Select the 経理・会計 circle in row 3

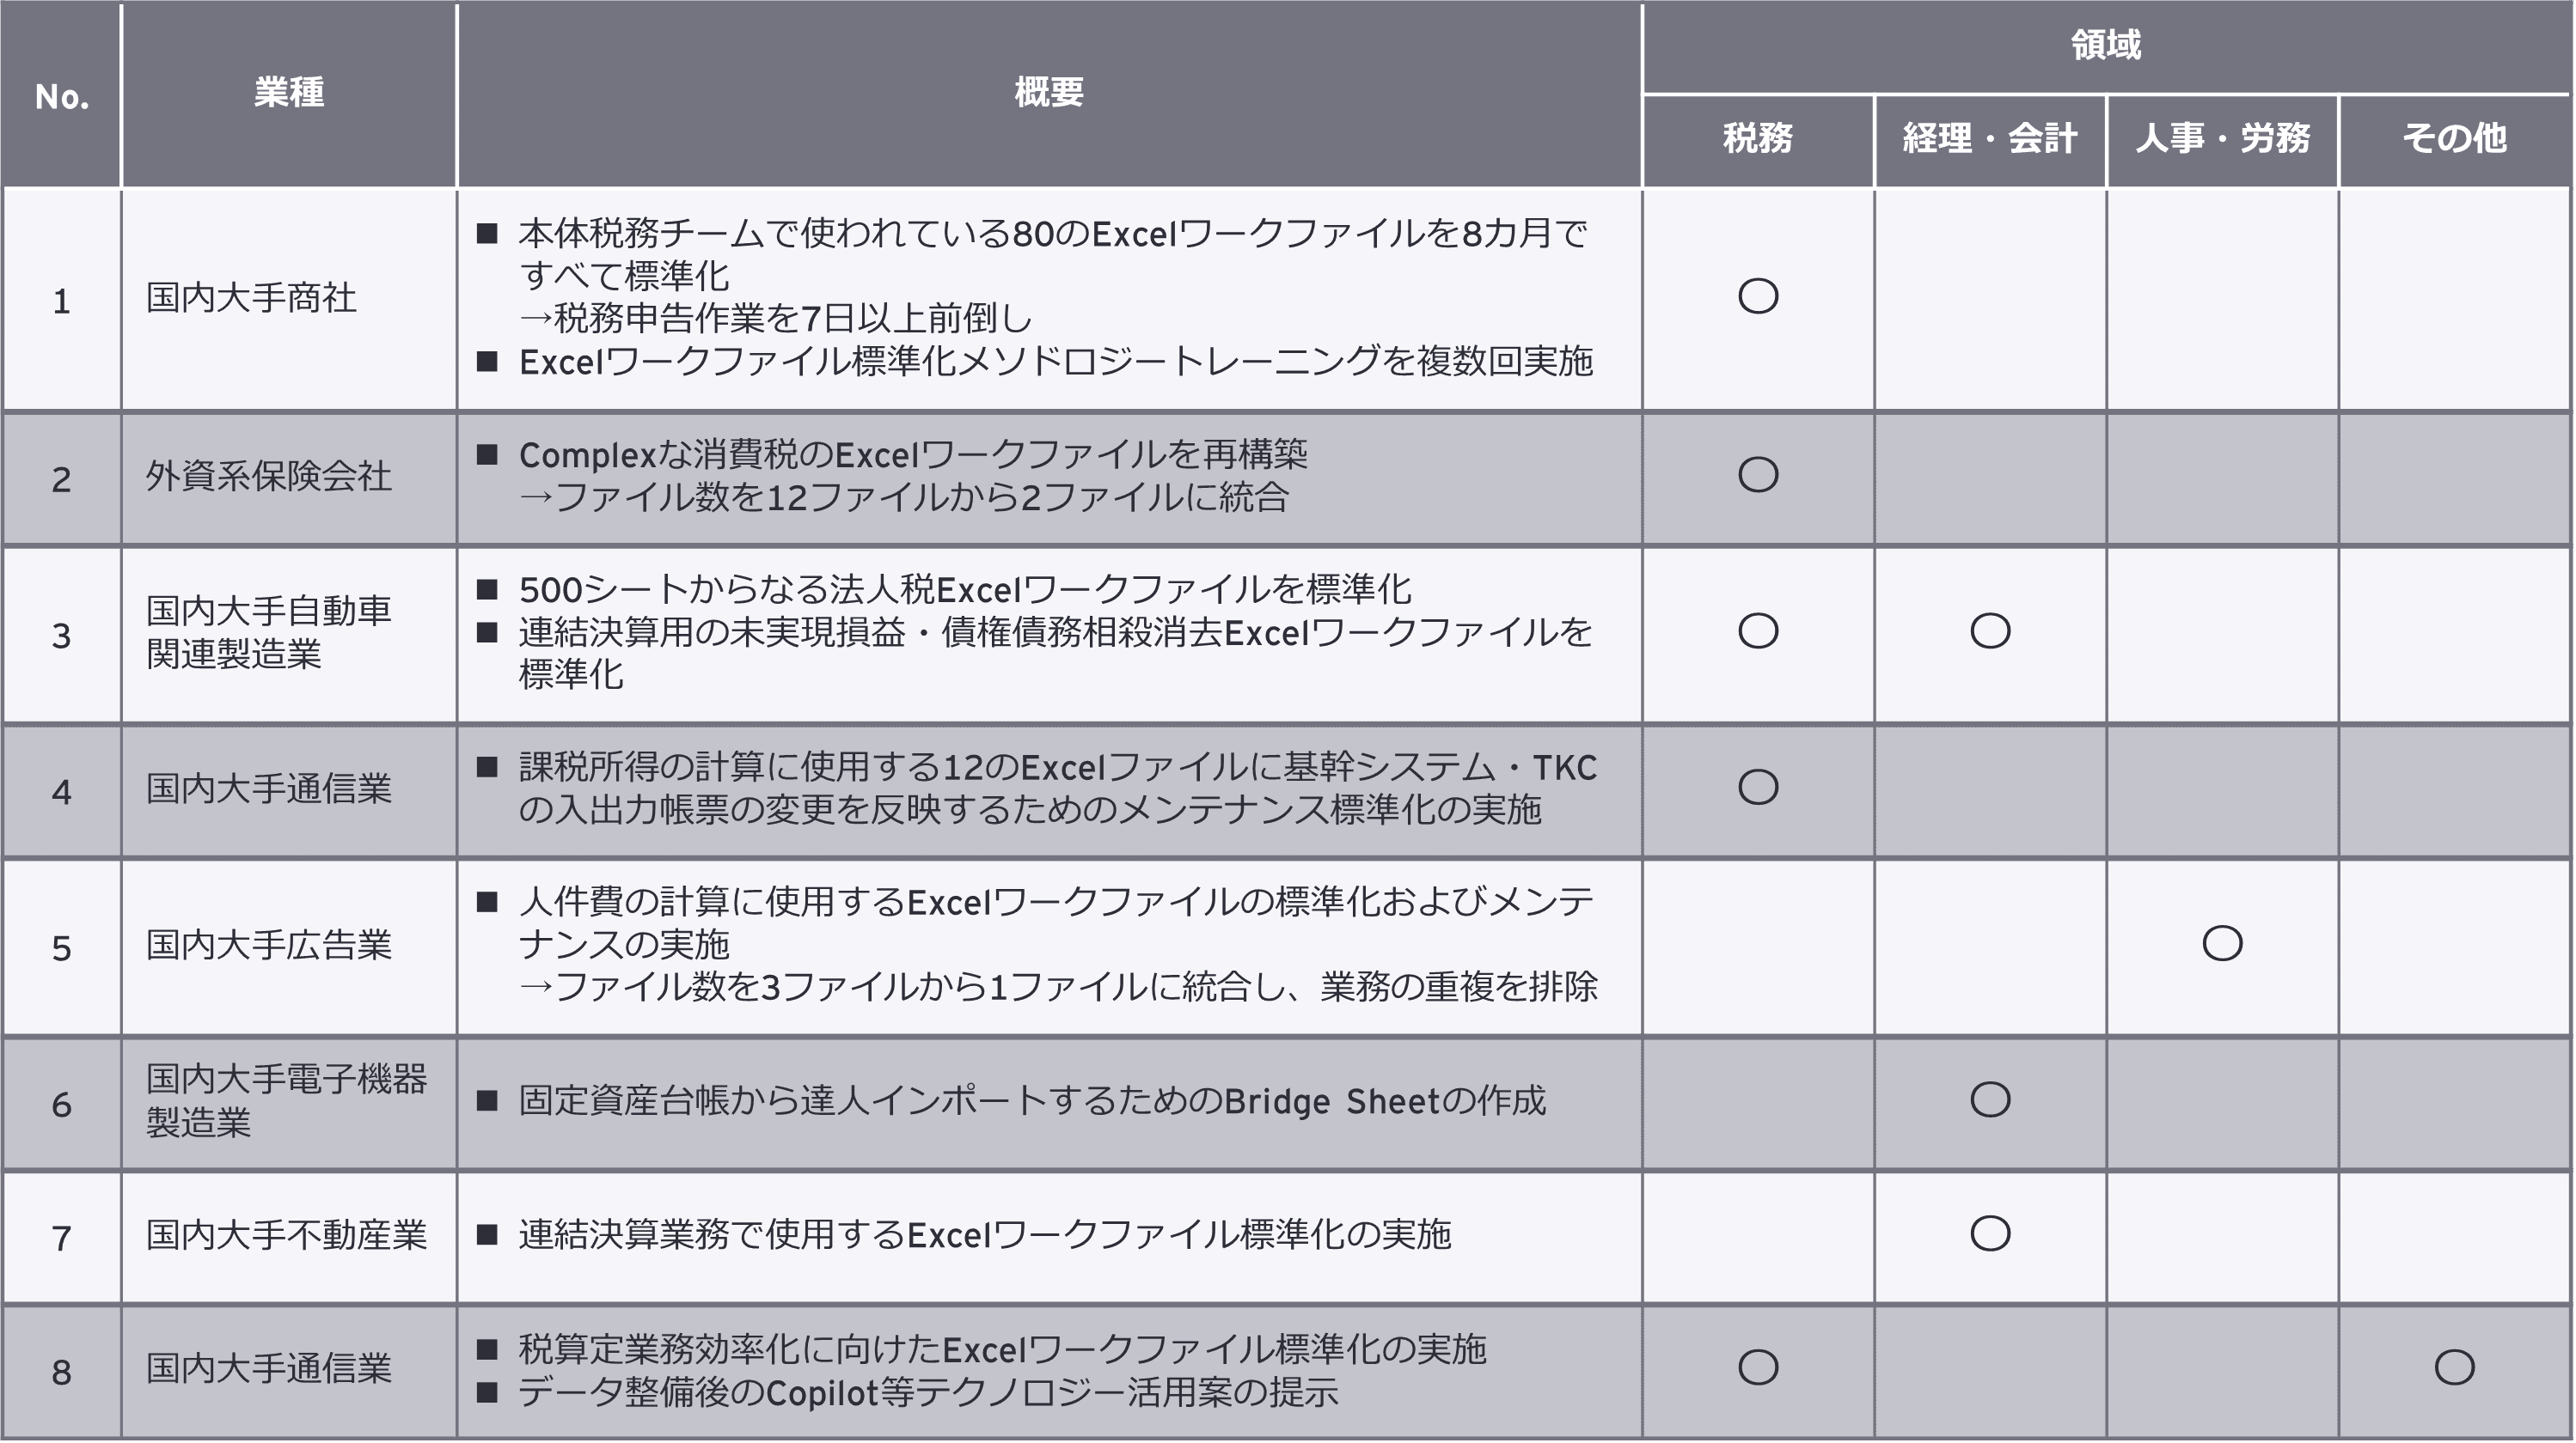point(1990,630)
